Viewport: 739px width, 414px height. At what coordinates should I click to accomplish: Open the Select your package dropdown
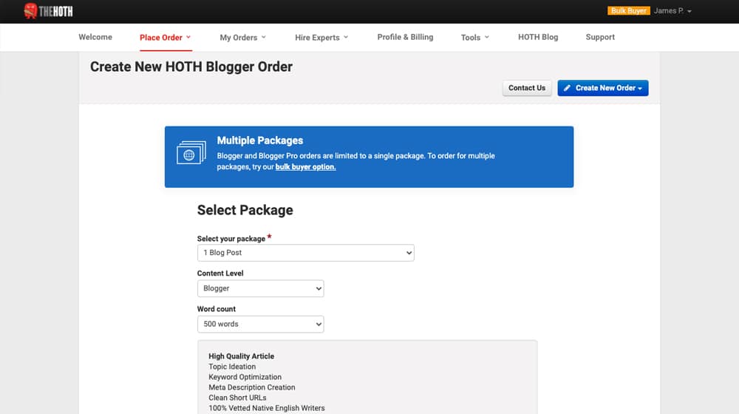[x=305, y=253]
